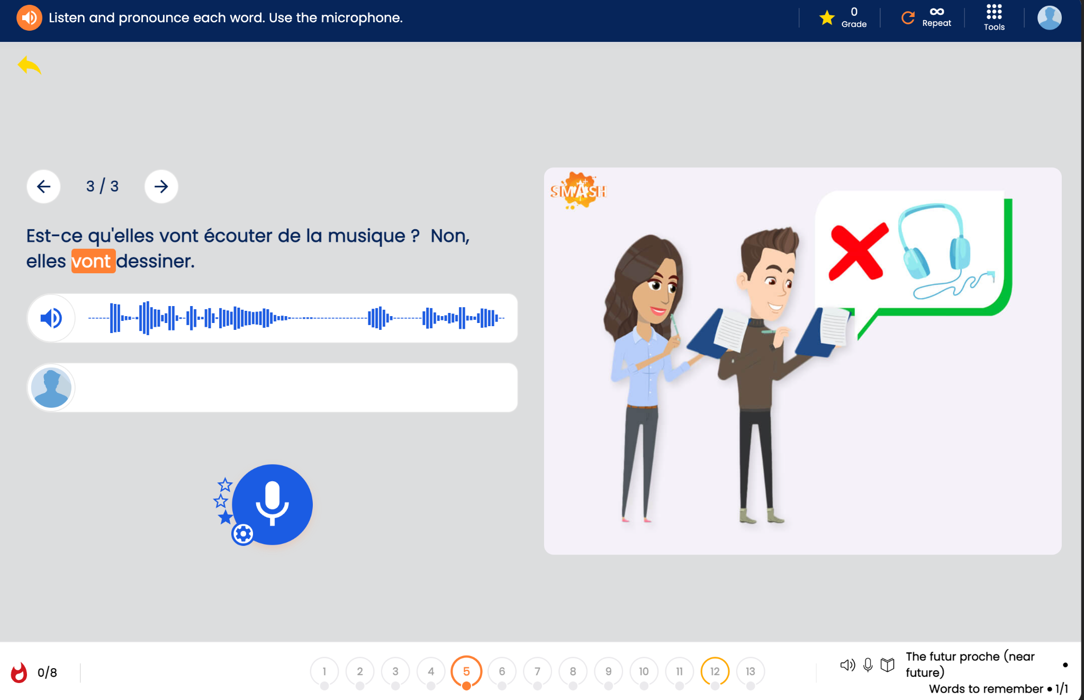This screenshot has height=700, width=1084.
Task: Open microphone settings gear
Action: 243,534
